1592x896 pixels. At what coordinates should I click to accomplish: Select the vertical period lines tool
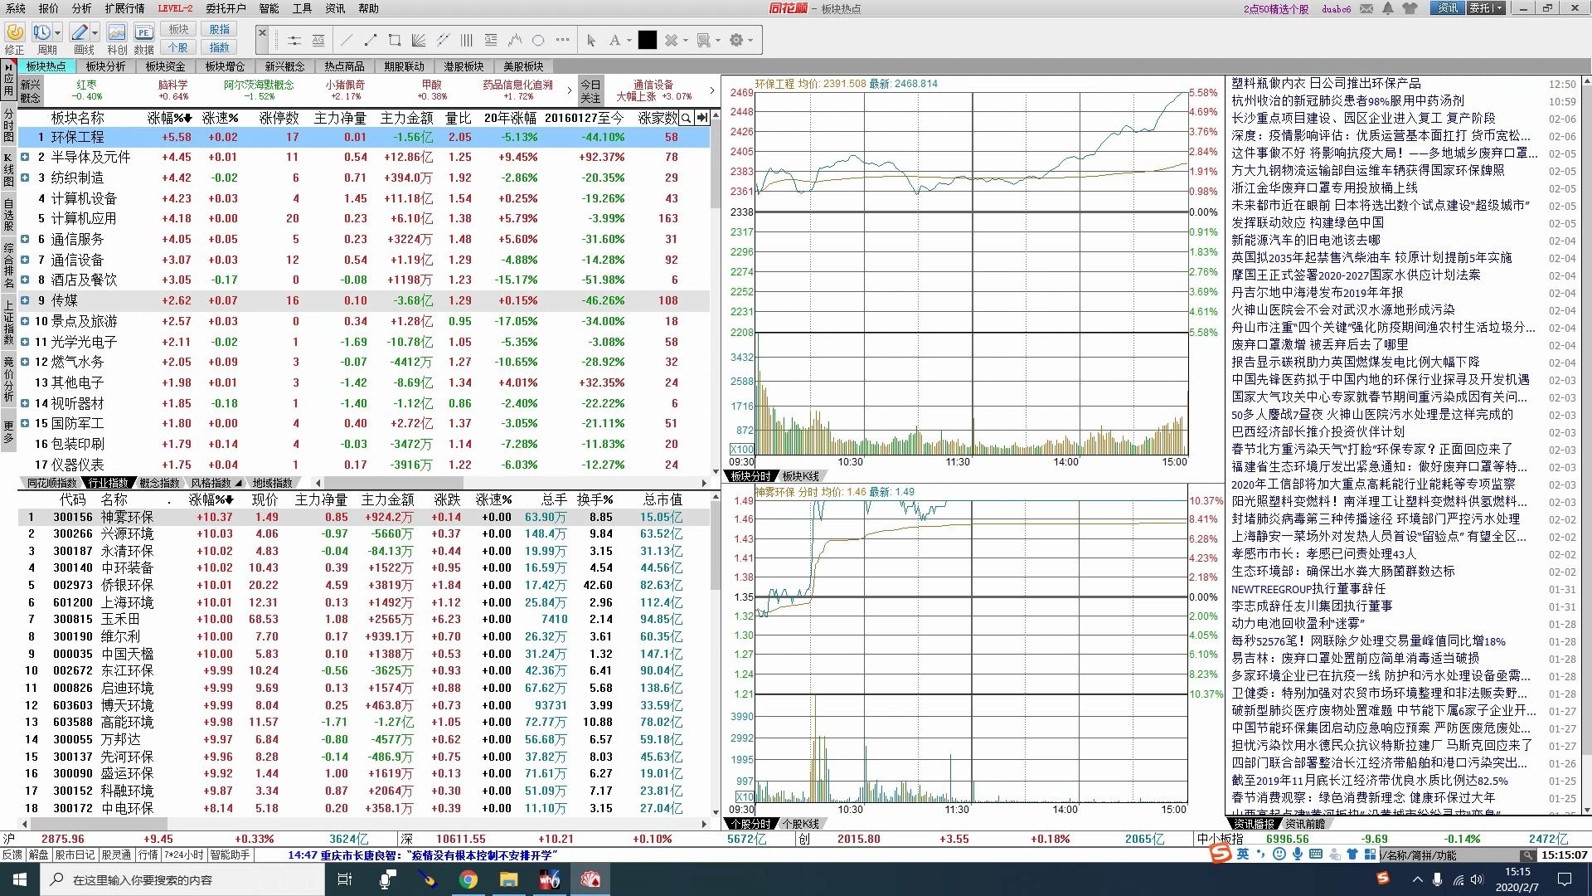coord(466,40)
